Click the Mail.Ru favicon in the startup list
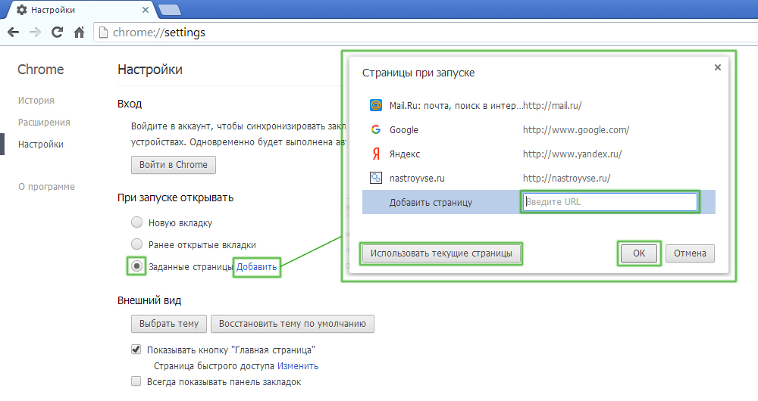 pos(376,105)
